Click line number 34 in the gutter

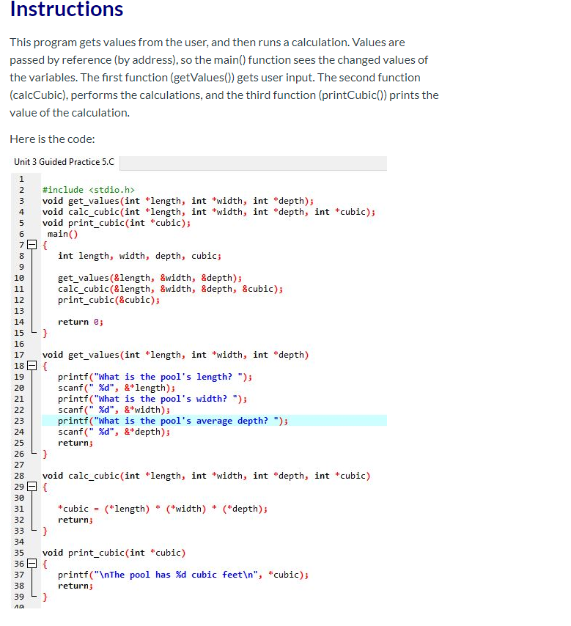pos(19,542)
